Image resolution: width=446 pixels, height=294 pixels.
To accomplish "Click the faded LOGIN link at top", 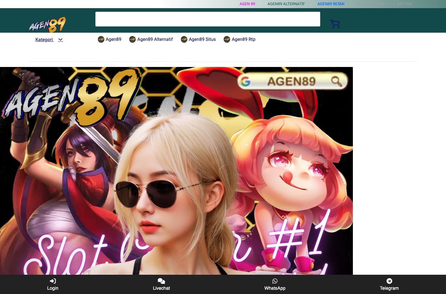I will (x=371, y=4).
